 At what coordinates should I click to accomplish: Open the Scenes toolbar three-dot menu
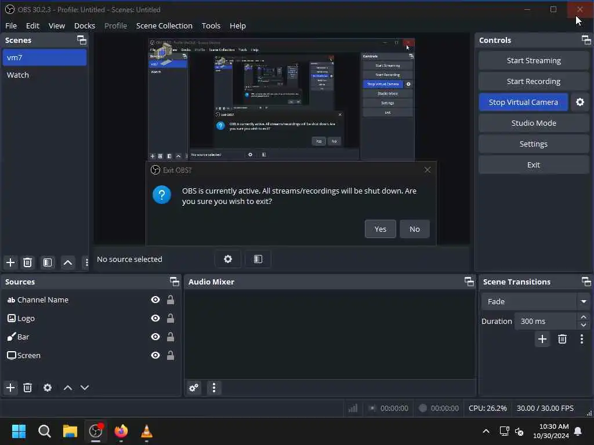coord(86,262)
